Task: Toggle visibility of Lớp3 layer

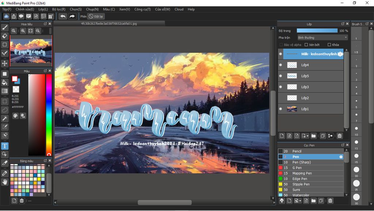Action: (280, 87)
